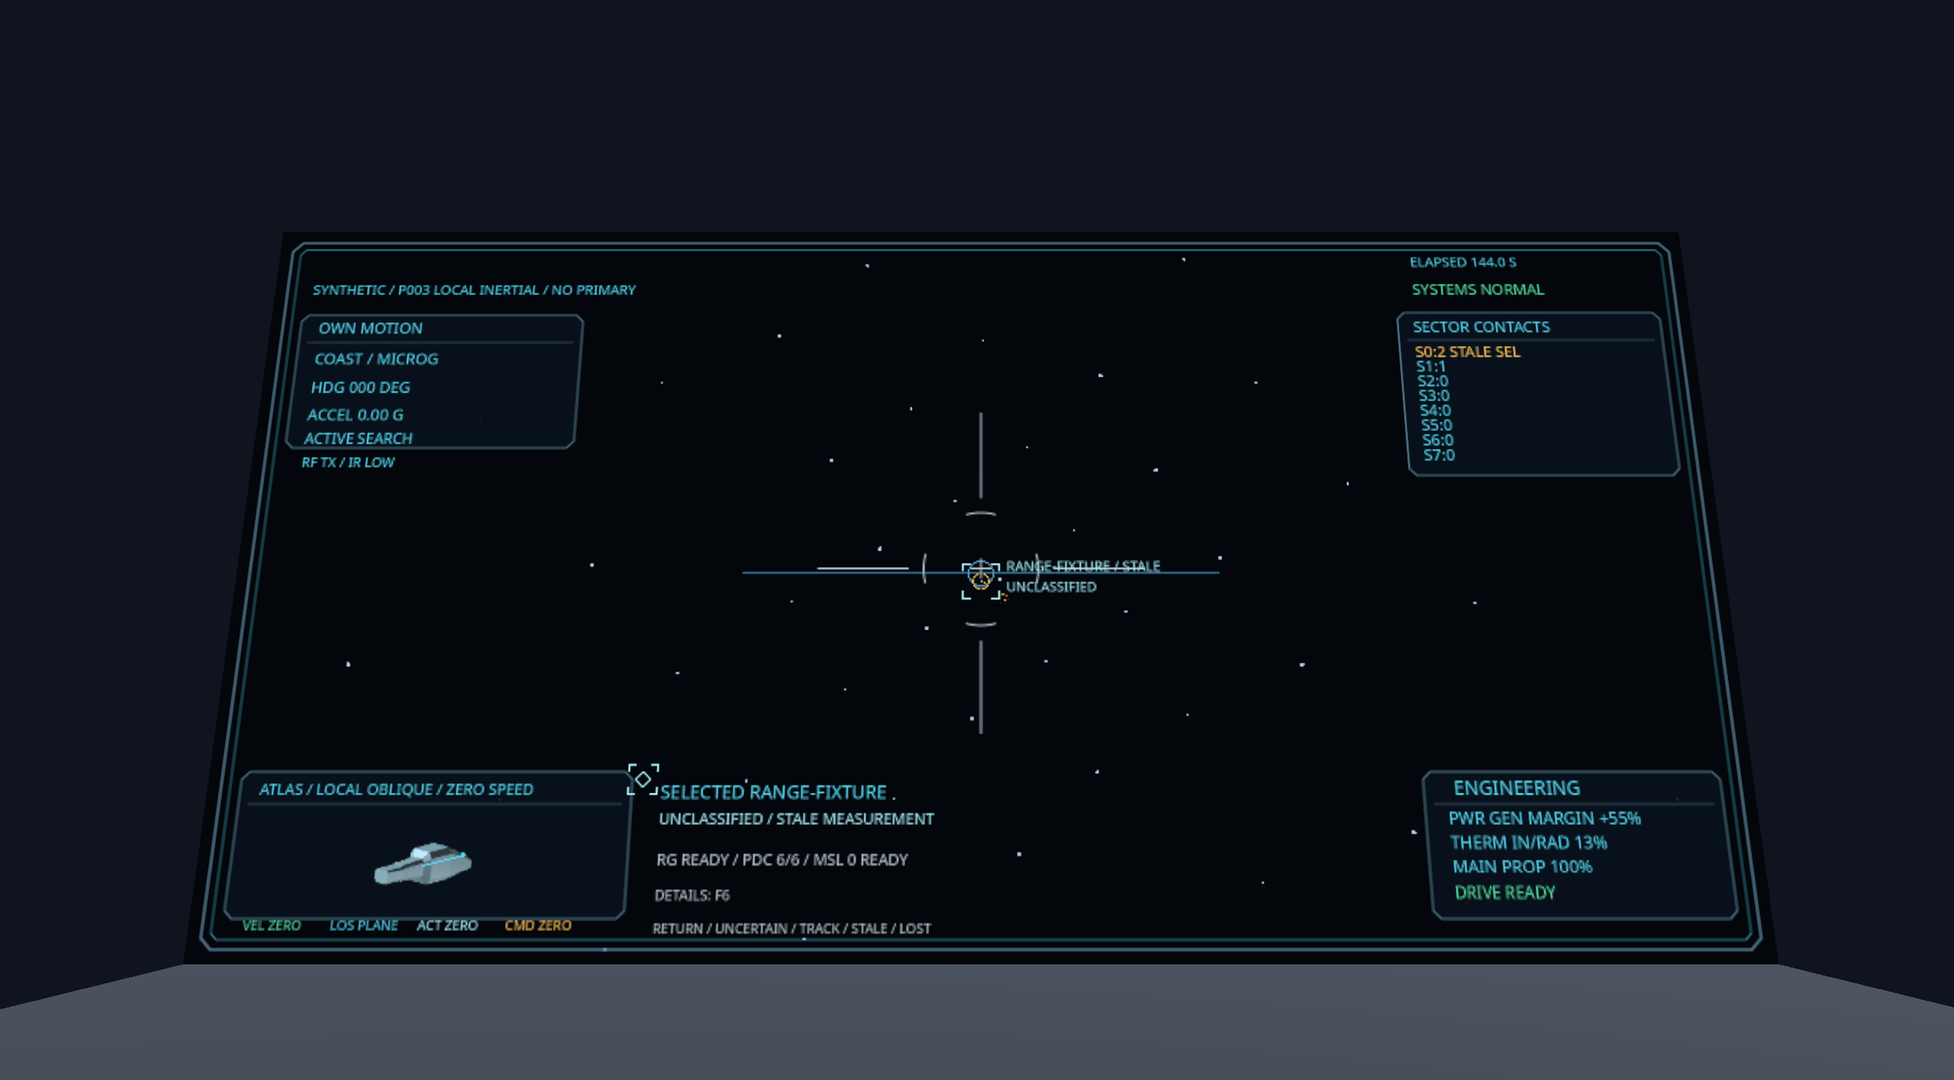This screenshot has height=1080, width=1954.
Task: Click PWR GEN MARGIN +55% readout
Action: 1544,818
